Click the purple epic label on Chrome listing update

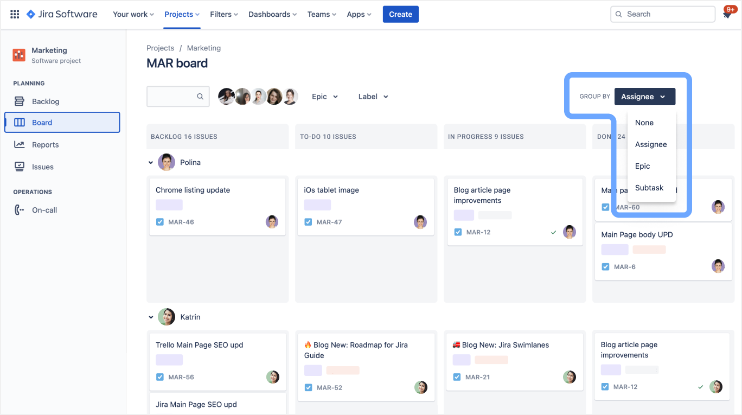click(169, 205)
